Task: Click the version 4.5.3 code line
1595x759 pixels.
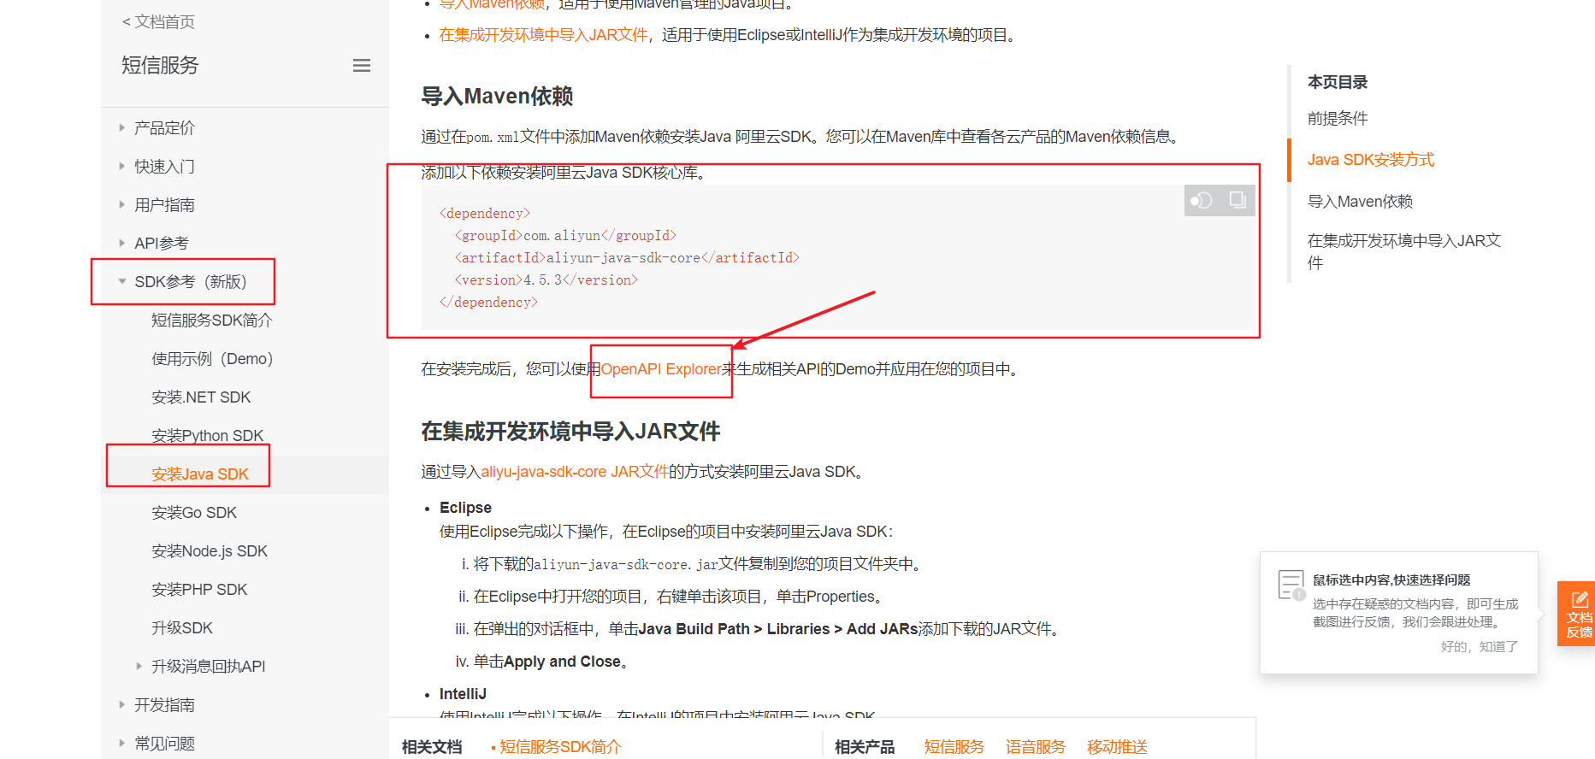Action: click(546, 280)
